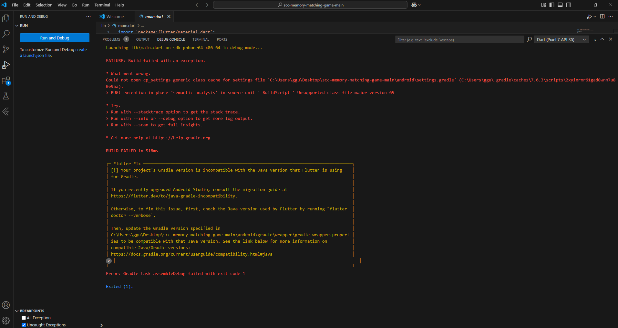Open the Source Control view
This screenshot has width=618, height=328.
6,49
